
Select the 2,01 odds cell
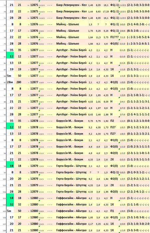tap(98, 102)
